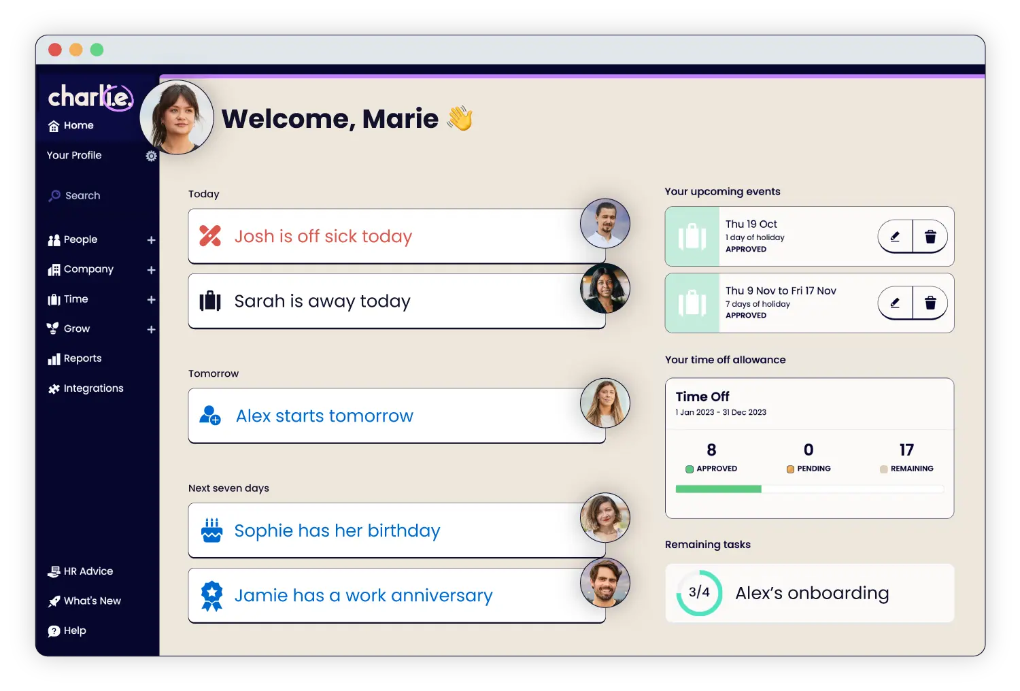Delete the Thu 19 Oct holiday

point(930,237)
